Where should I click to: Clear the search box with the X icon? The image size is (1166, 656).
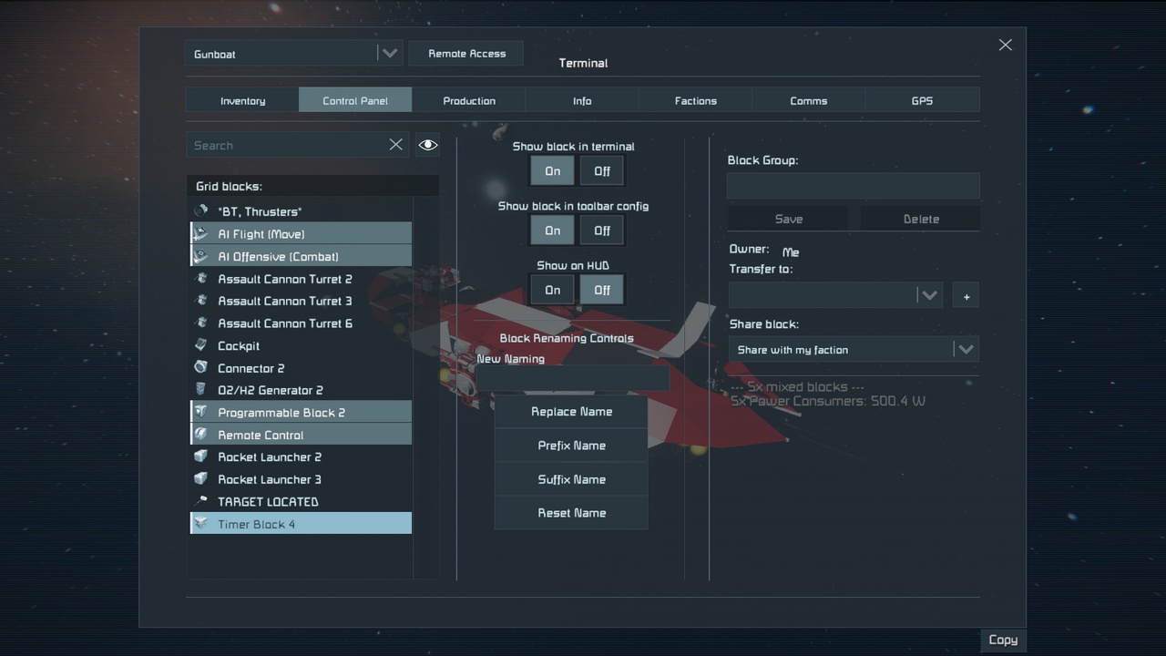[x=396, y=145]
